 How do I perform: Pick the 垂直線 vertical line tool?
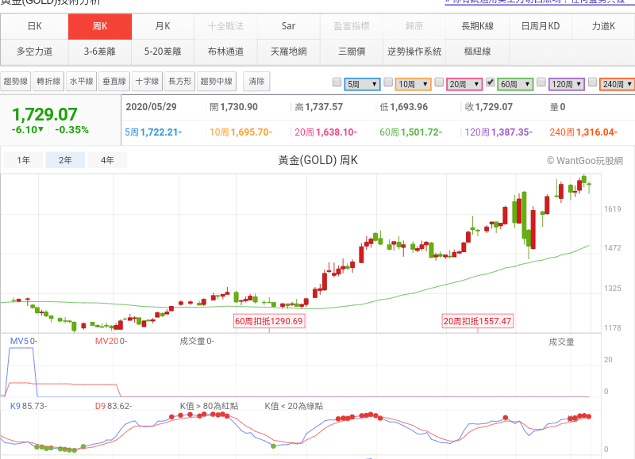click(x=114, y=81)
